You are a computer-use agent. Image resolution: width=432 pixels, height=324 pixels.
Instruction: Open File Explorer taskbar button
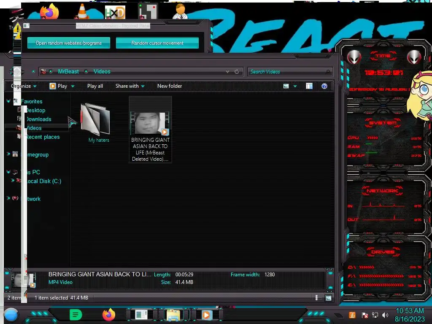[173, 315]
